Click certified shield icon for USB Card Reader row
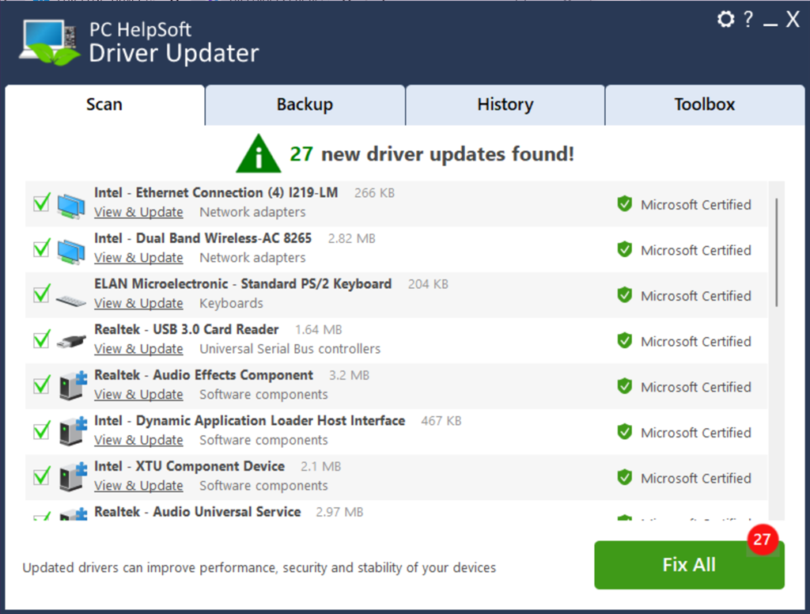The height and width of the screenshot is (614, 810). [x=625, y=340]
